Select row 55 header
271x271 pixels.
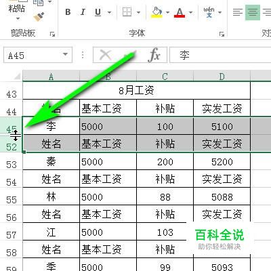[12, 196]
